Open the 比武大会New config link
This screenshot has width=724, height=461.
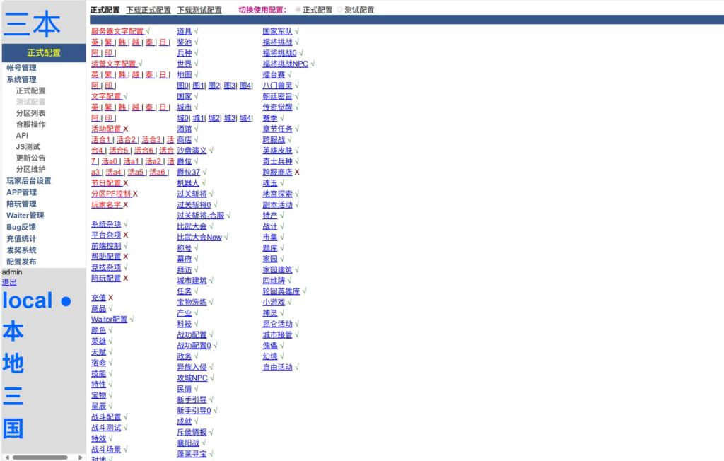[199, 238]
